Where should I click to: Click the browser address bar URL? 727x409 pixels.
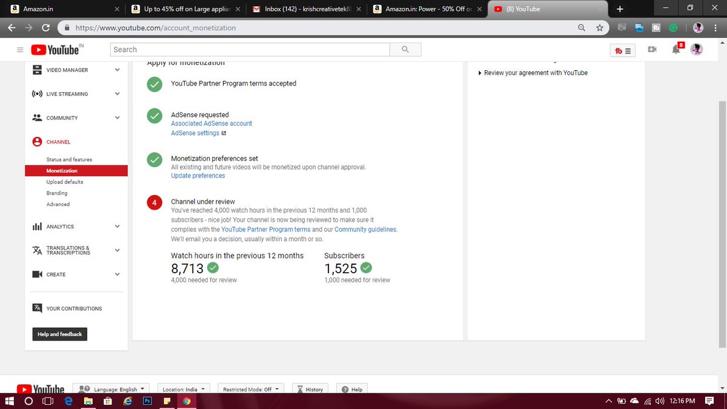(154, 28)
